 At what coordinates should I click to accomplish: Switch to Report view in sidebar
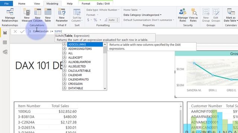[x=5, y=33]
